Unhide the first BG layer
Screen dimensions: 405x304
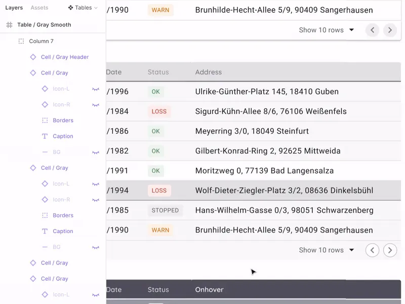click(x=96, y=153)
